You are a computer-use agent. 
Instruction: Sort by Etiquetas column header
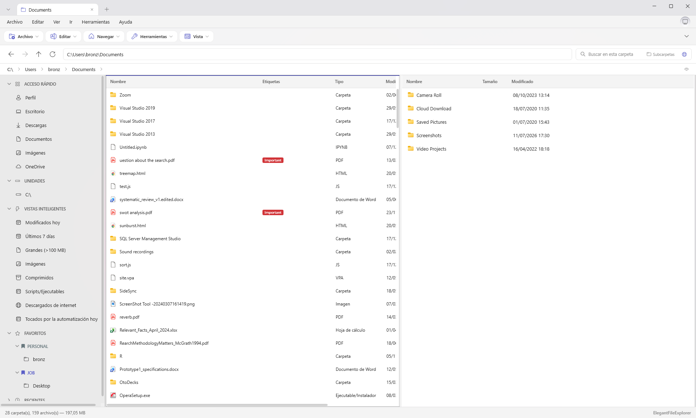pyautogui.click(x=271, y=82)
